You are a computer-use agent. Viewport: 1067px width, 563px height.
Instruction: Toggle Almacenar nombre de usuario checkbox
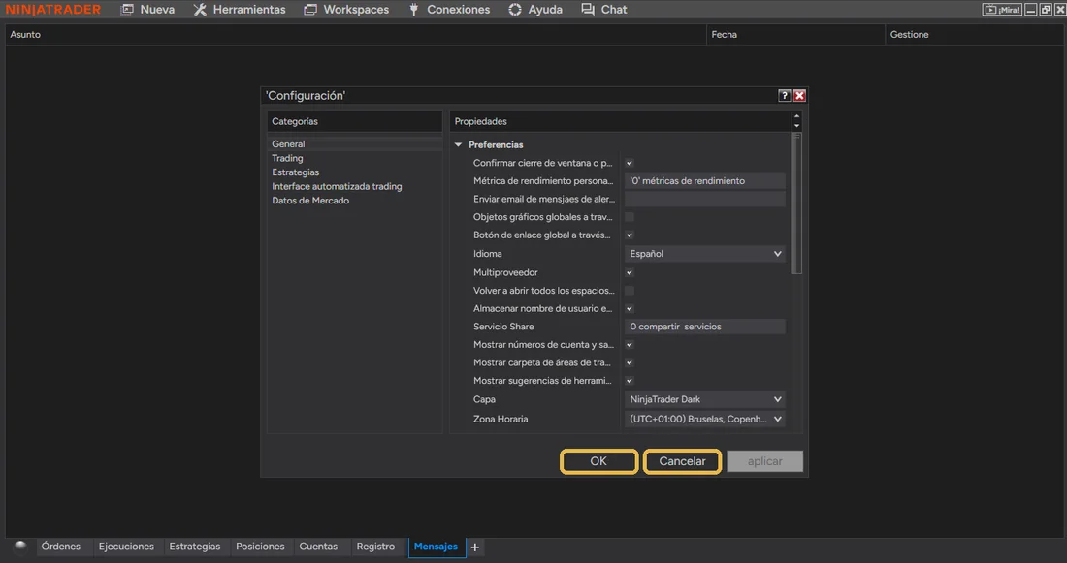pyautogui.click(x=630, y=309)
